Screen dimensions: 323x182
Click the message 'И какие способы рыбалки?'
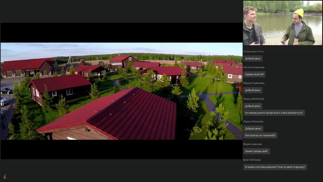(x=275, y=167)
